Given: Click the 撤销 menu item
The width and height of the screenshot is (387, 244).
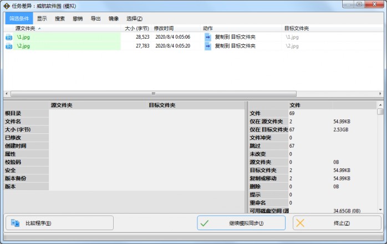Looking at the screenshot, I should [x=78, y=18].
